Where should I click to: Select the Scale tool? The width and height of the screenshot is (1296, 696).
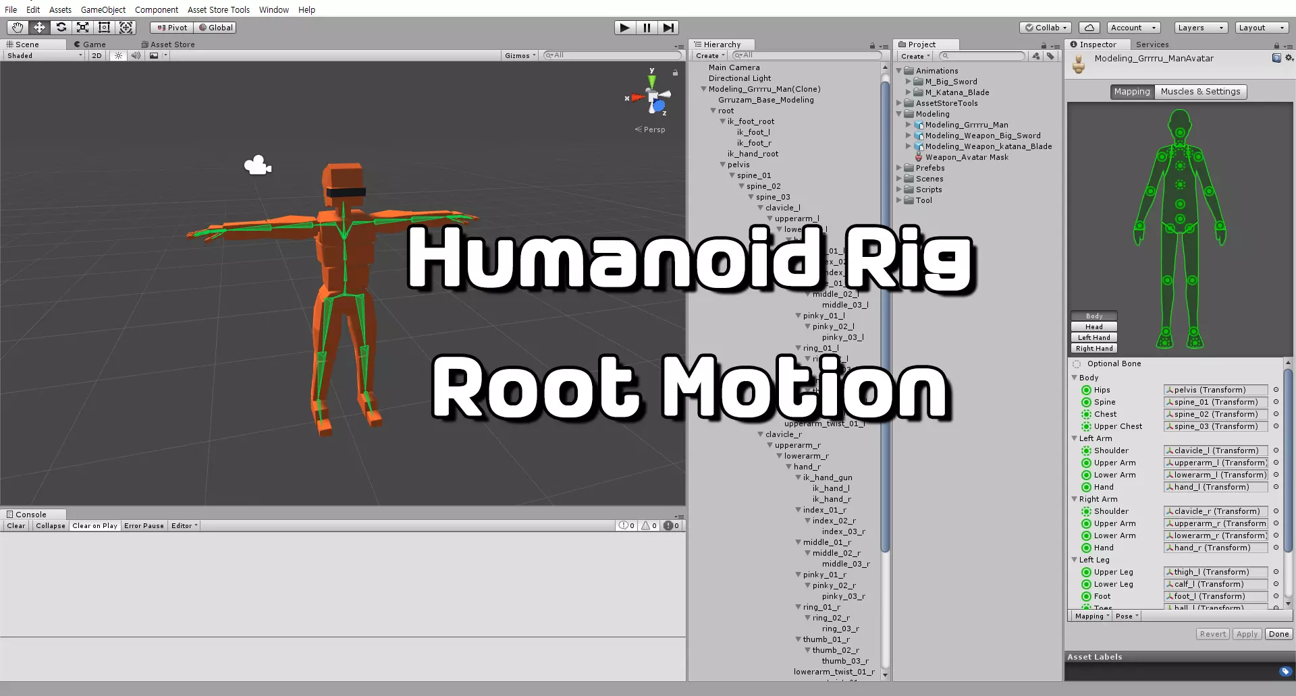coord(82,28)
